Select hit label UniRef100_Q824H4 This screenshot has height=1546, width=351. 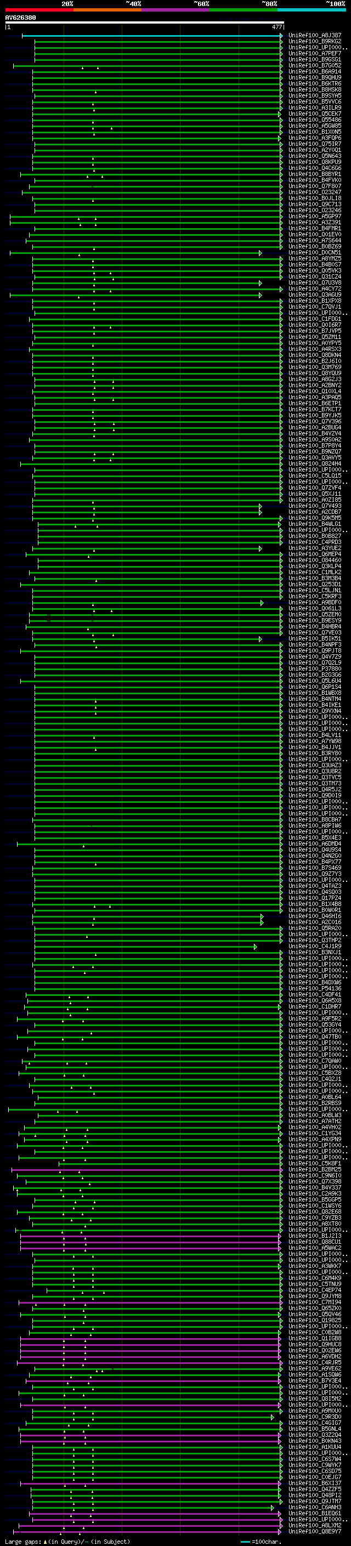pyautogui.click(x=315, y=464)
